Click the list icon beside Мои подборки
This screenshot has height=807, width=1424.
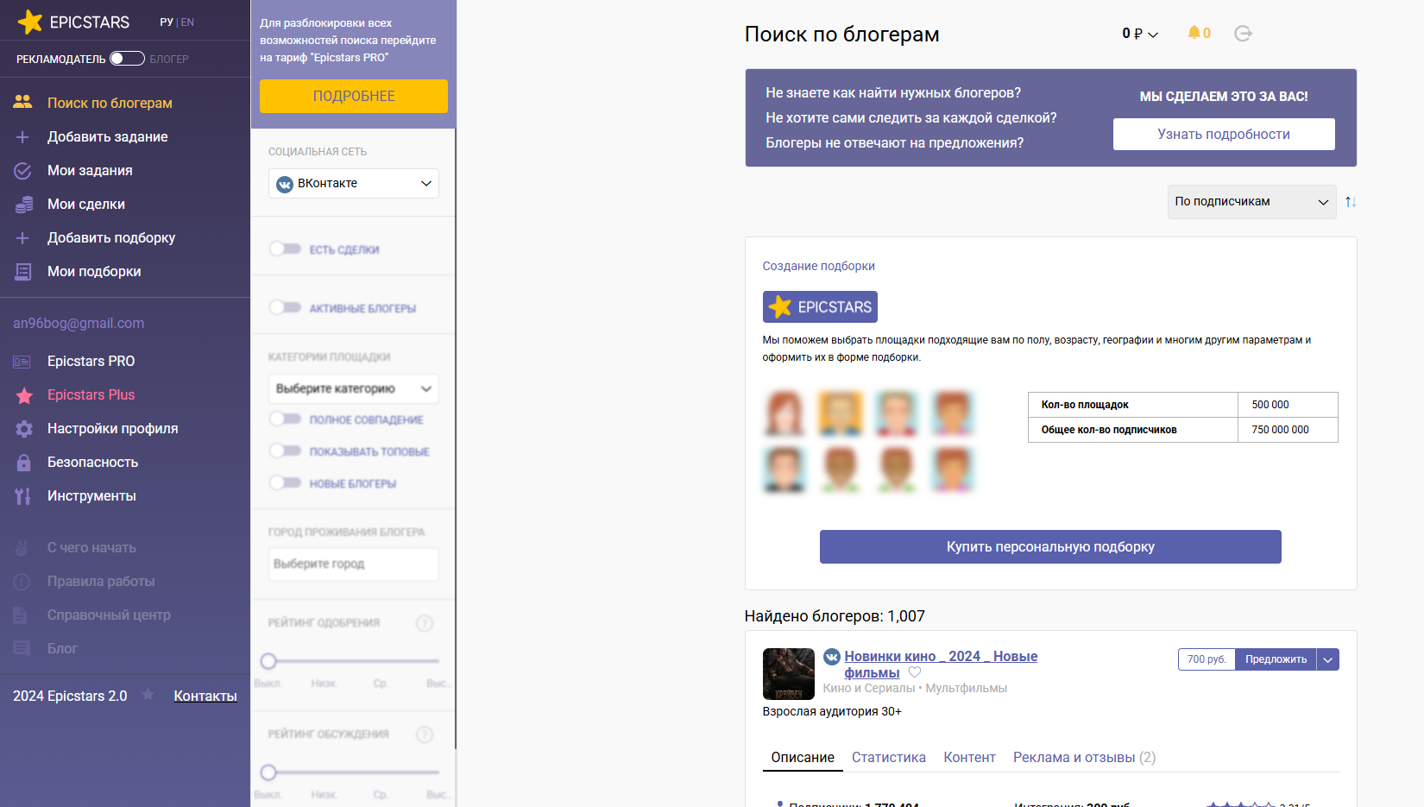23,271
